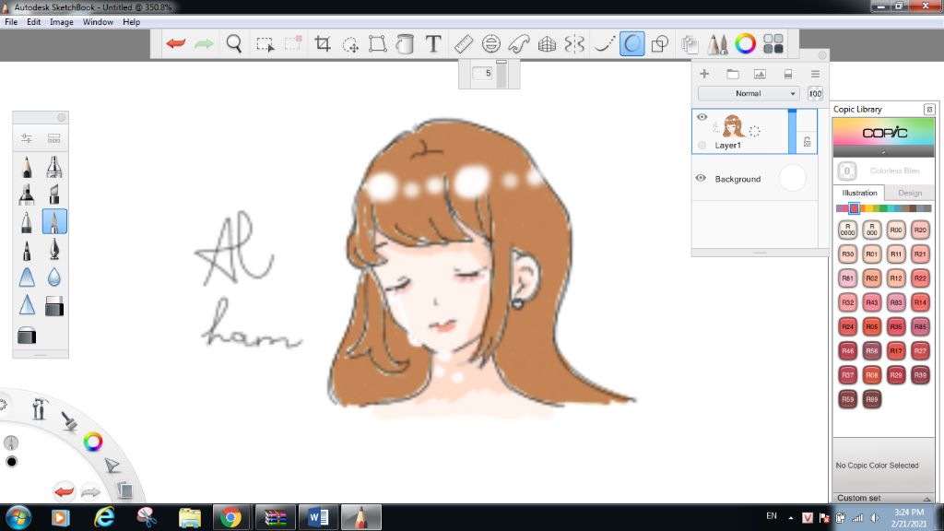Open the layer editor hamburger menu

click(x=815, y=74)
